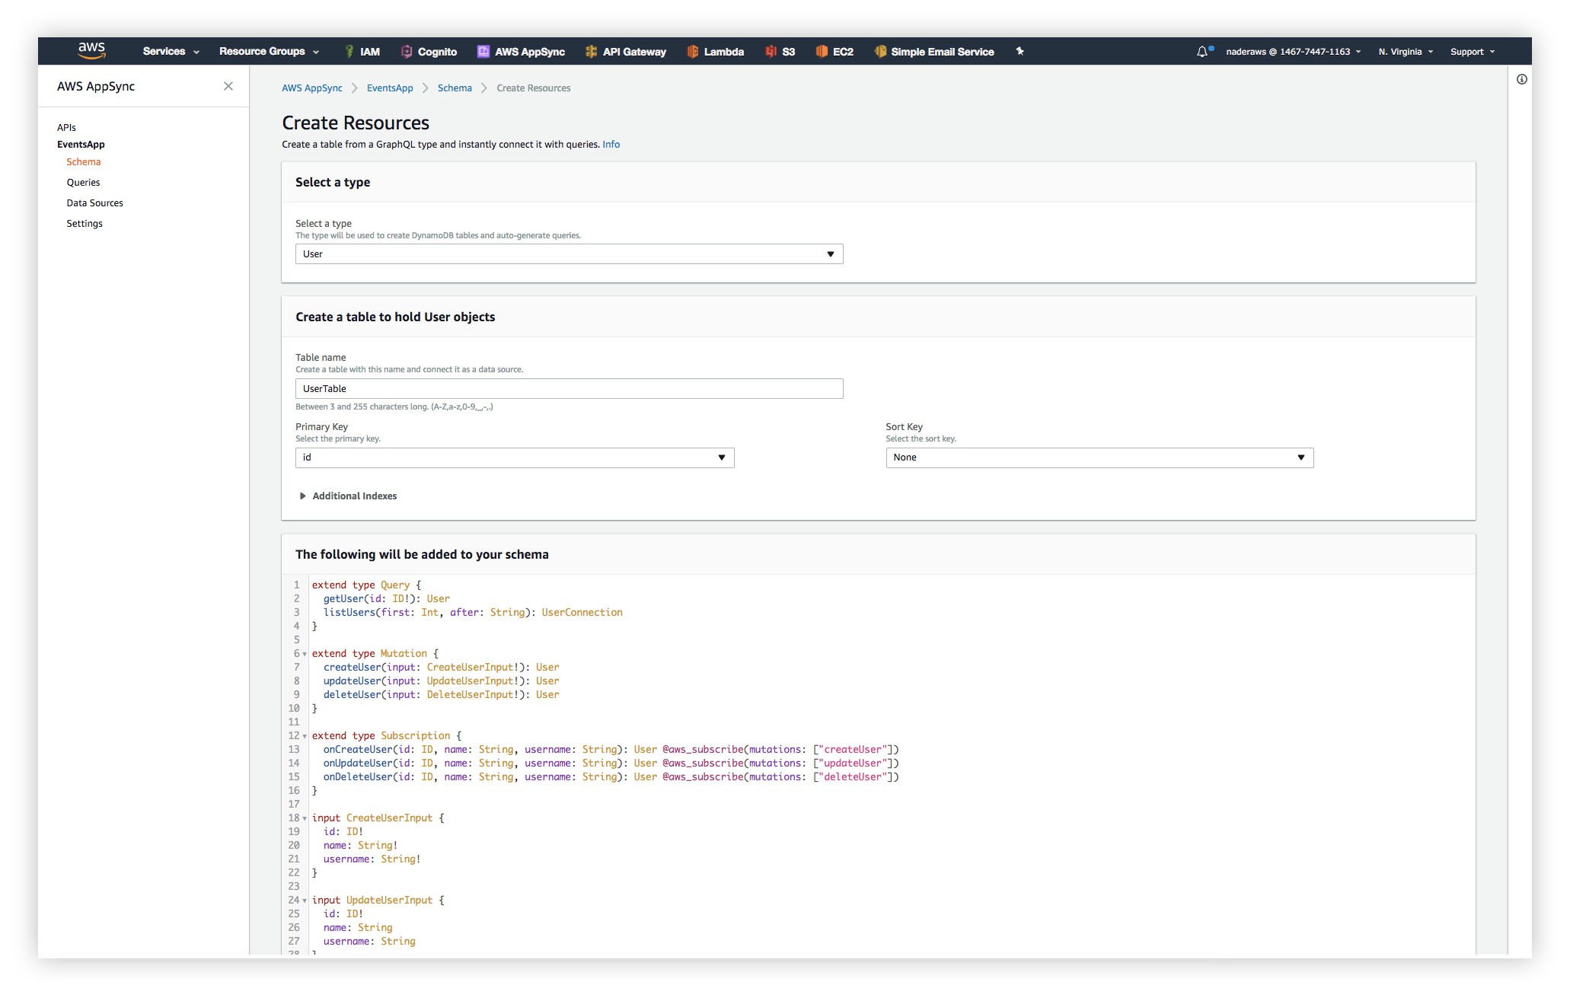Click the Info link in description

(611, 144)
